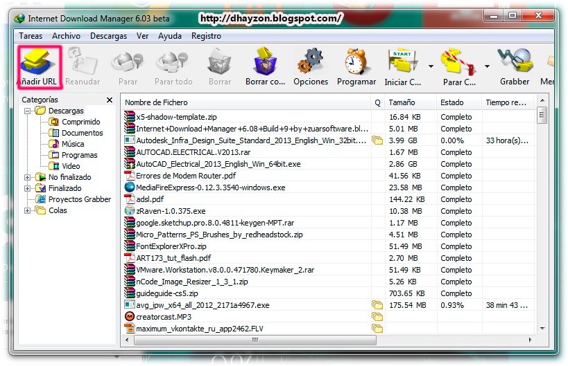Select MediaFireExpress exe row
Screen dimensions: 568x366
329,188
